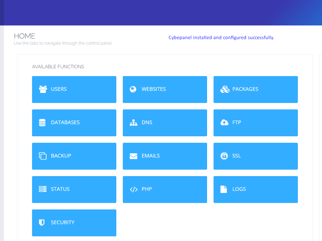Screen dimensions: 322x241
Task: Select the Emails envelope icon
Action: click(x=133, y=156)
